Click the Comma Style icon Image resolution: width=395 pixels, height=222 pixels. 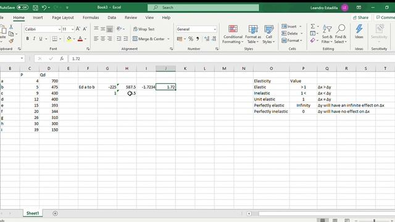click(x=197, y=39)
